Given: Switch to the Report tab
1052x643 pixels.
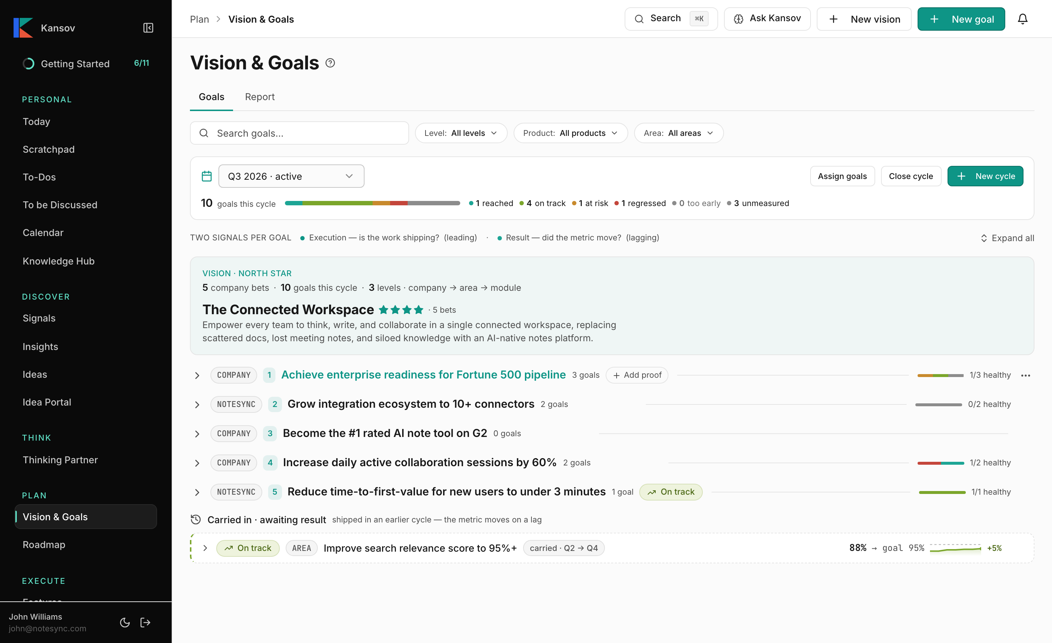Looking at the screenshot, I should [260, 97].
